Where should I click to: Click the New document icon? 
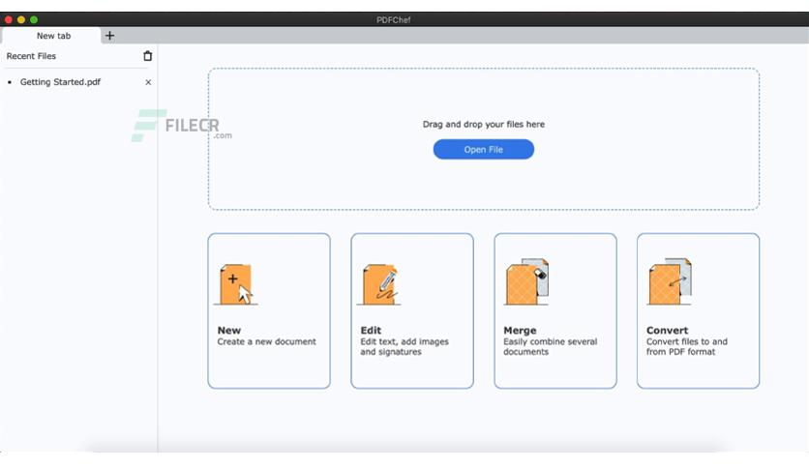(x=236, y=284)
